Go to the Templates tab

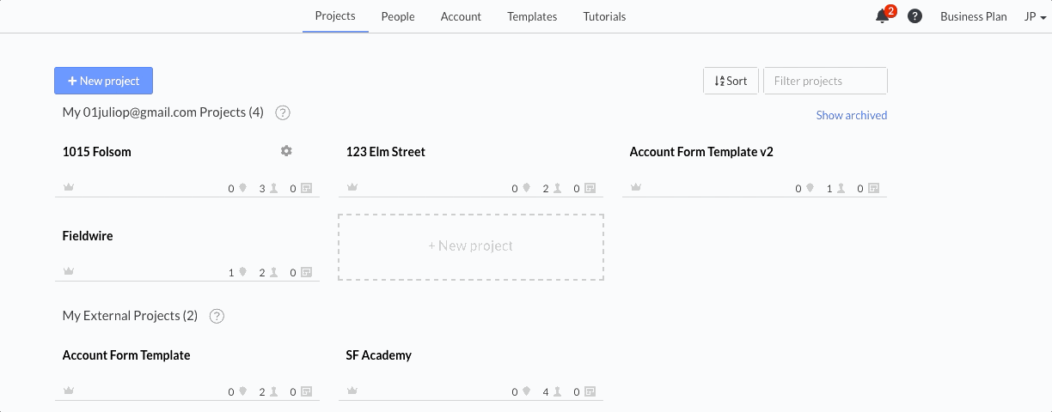[532, 16]
